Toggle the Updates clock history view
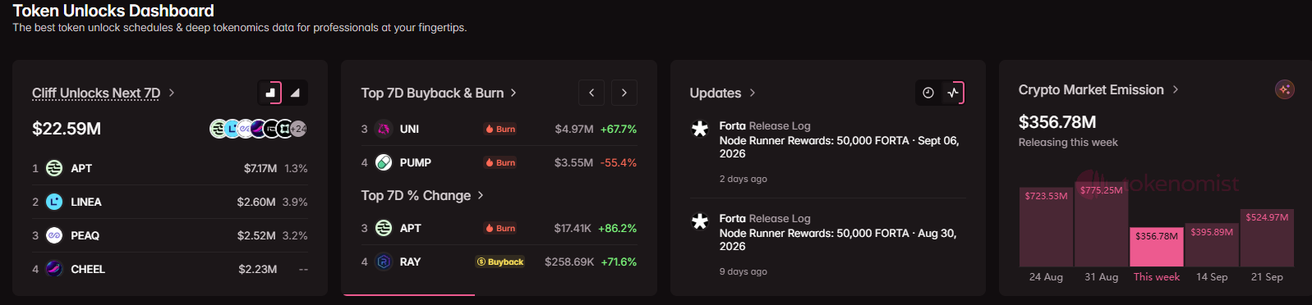 pos(928,93)
